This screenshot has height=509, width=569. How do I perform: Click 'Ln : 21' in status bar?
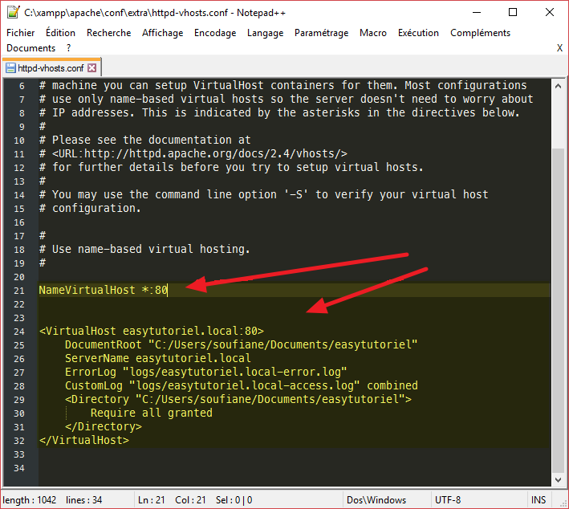tap(152, 500)
